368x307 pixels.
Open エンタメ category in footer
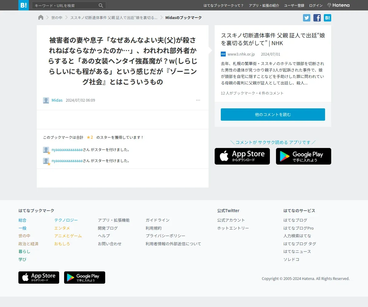click(x=62, y=228)
